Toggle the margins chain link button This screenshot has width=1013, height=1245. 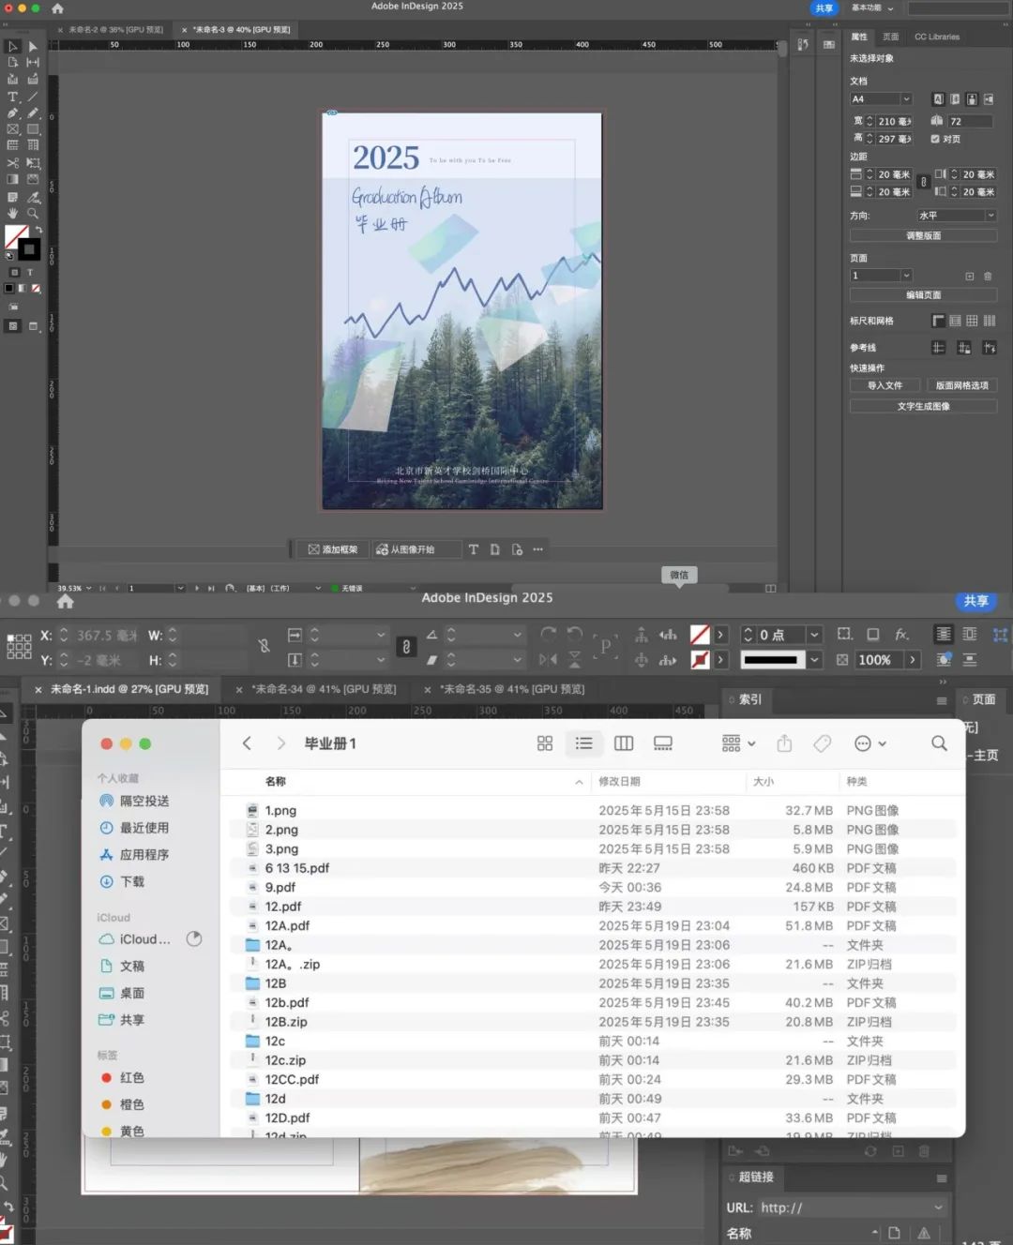(923, 183)
